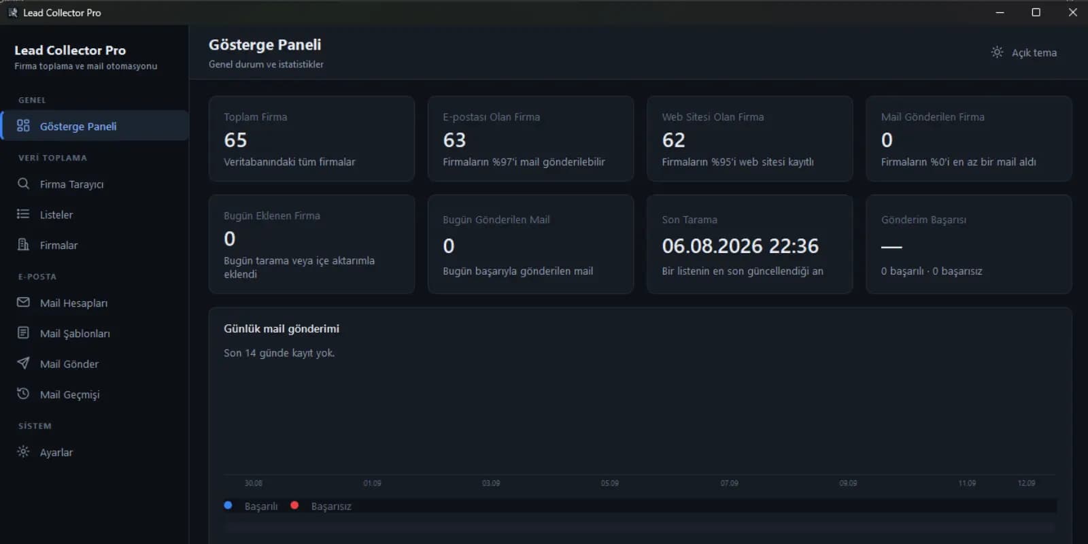
Task: Click the Mail Gönderilen Firma card title
Action: point(932,117)
